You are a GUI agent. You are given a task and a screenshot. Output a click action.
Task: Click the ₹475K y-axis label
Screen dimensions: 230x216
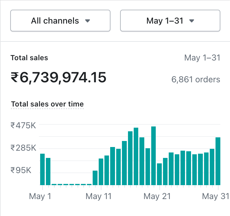(x=23, y=125)
